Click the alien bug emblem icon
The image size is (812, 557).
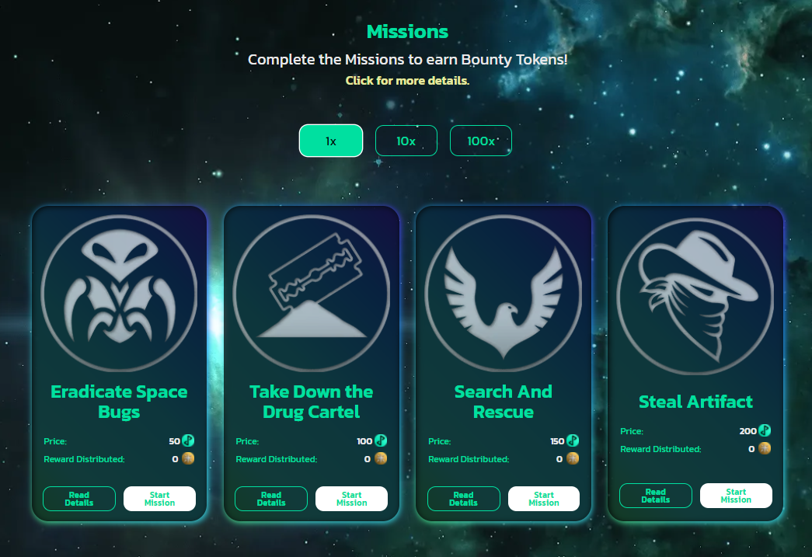pos(119,293)
